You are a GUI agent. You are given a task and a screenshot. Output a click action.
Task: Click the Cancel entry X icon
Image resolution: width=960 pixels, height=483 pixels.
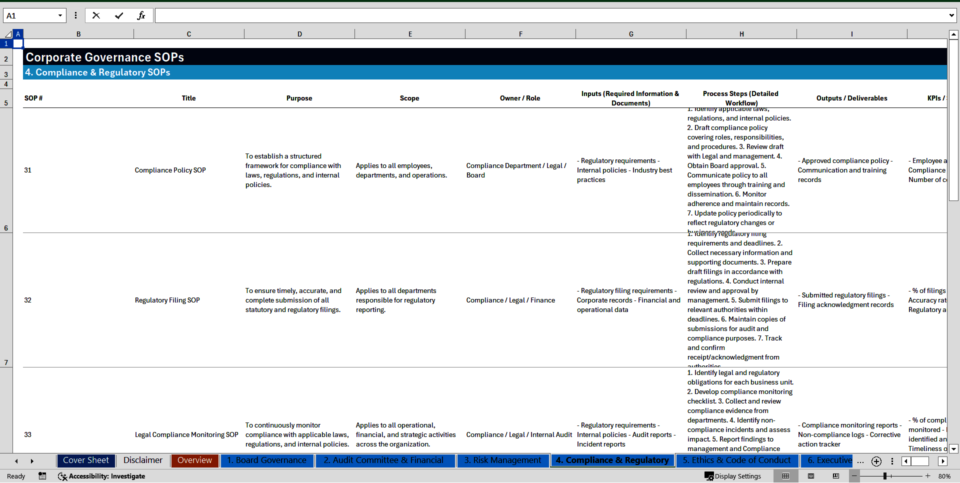96,15
